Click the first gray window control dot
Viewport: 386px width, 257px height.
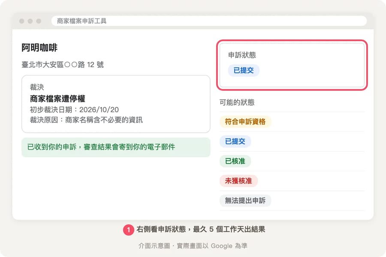[x=22, y=21]
